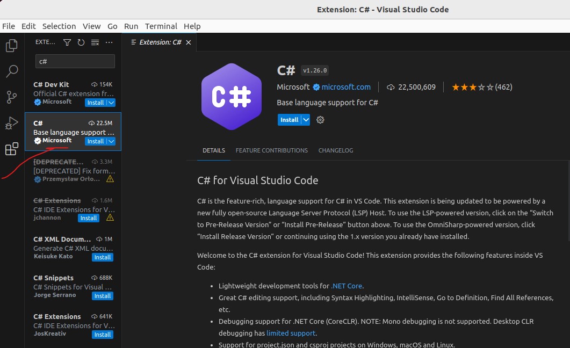This screenshot has height=348, width=570.
Task: Click the install count cloud icon in details
Action: tap(391, 87)
